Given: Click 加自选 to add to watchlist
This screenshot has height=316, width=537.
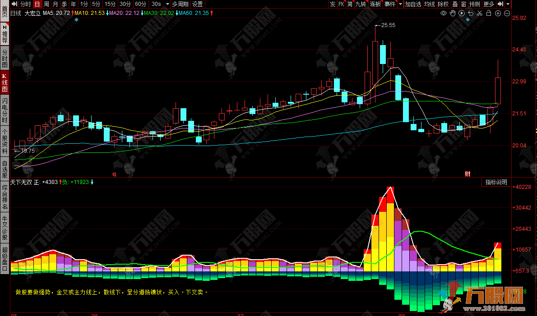Looking at the screenshot, I should click(x=413, y=4).
